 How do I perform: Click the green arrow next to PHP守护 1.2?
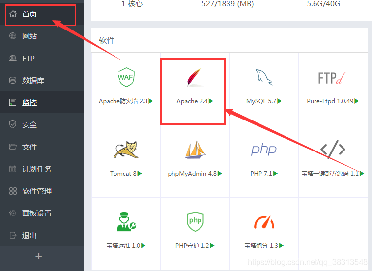pos(212,245)
